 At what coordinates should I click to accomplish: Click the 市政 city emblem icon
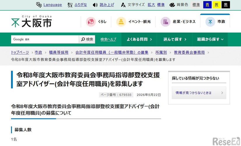pos(210,22)
